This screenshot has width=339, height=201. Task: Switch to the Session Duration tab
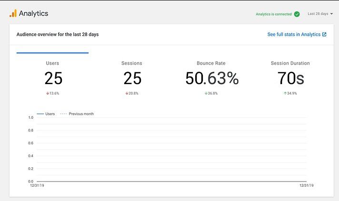[x=290, y=76]
